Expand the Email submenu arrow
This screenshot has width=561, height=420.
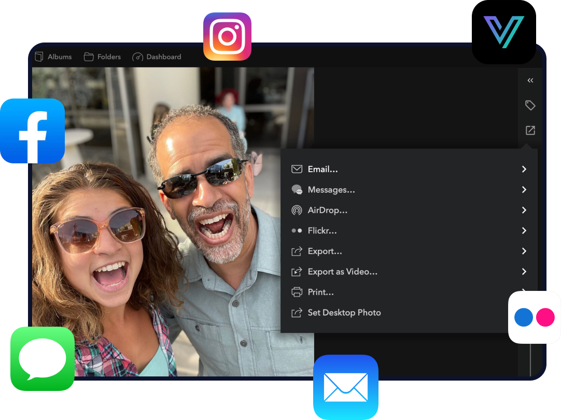[524, 169]
